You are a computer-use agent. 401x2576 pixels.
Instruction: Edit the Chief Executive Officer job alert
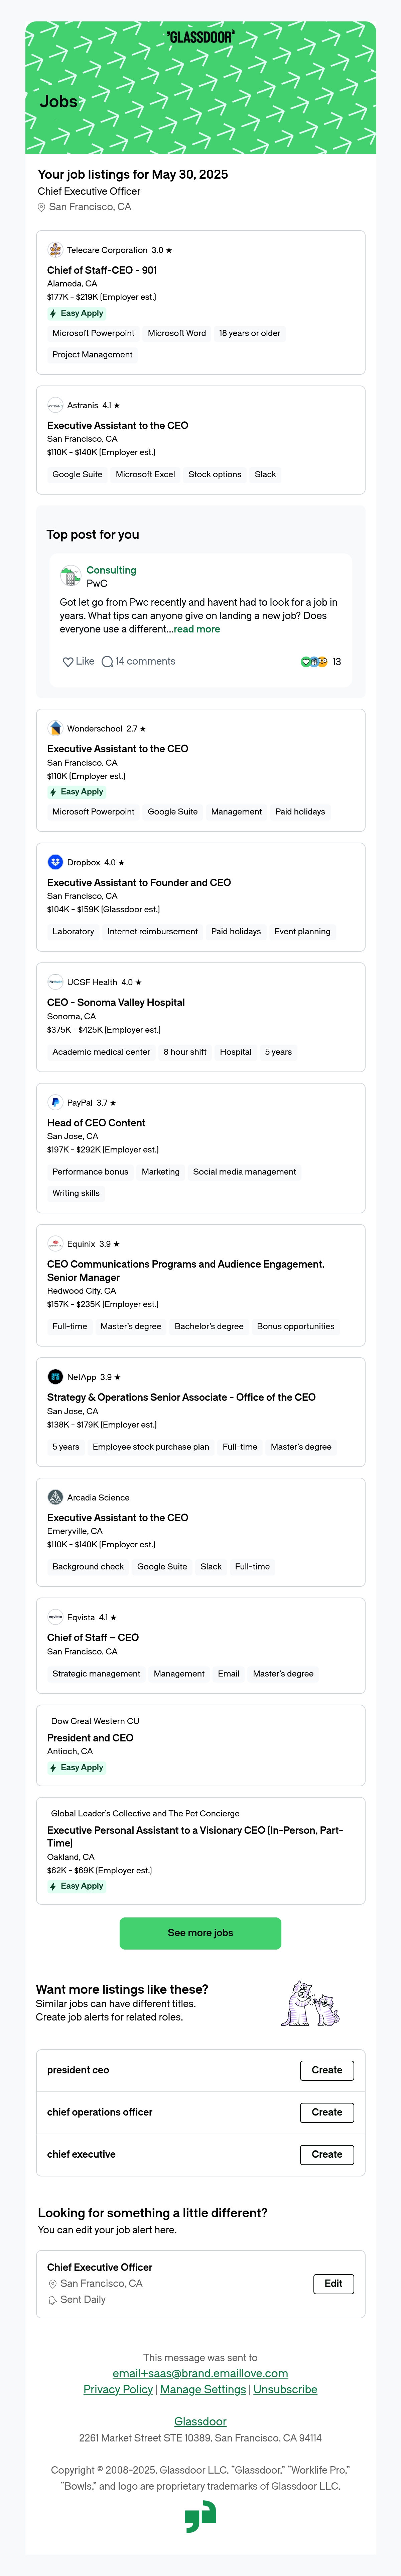pyautogui.click(x=333, y=2284)
